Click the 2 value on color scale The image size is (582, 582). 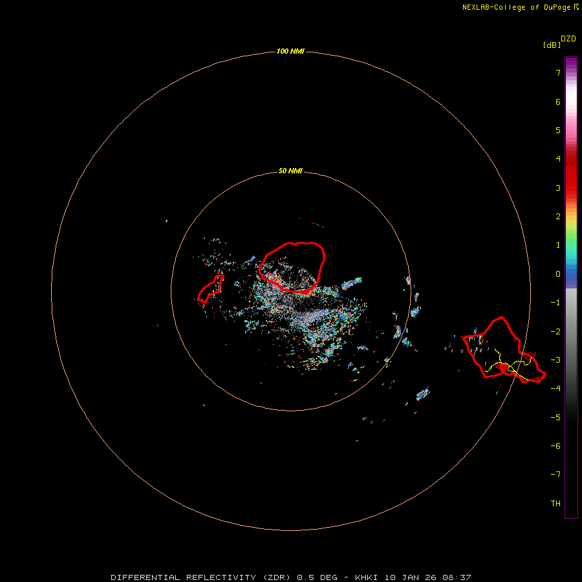coord(558,217)
